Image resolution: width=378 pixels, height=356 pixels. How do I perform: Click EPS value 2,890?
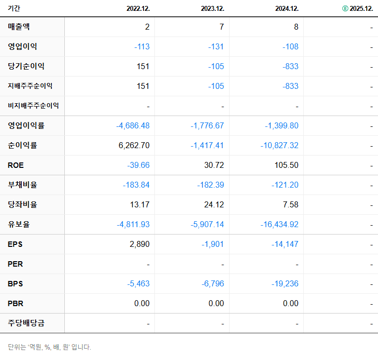click(140, 244)
